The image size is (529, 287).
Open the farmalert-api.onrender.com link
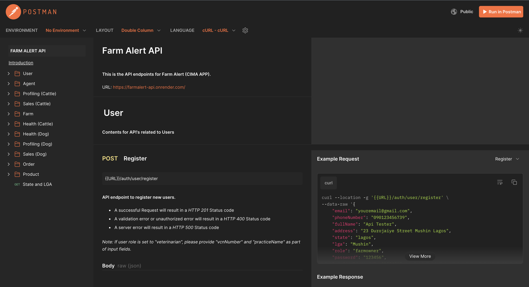pos(149,87)
